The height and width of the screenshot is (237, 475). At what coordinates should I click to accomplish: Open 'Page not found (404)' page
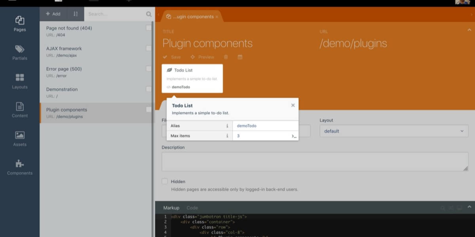click(x=96, y=31)
